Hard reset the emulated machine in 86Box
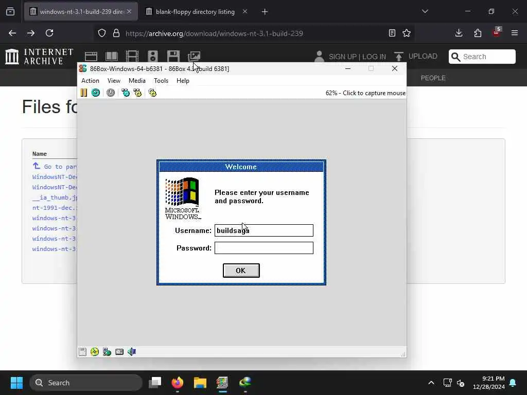Viewport: 527px width, 395px height. 96,93
